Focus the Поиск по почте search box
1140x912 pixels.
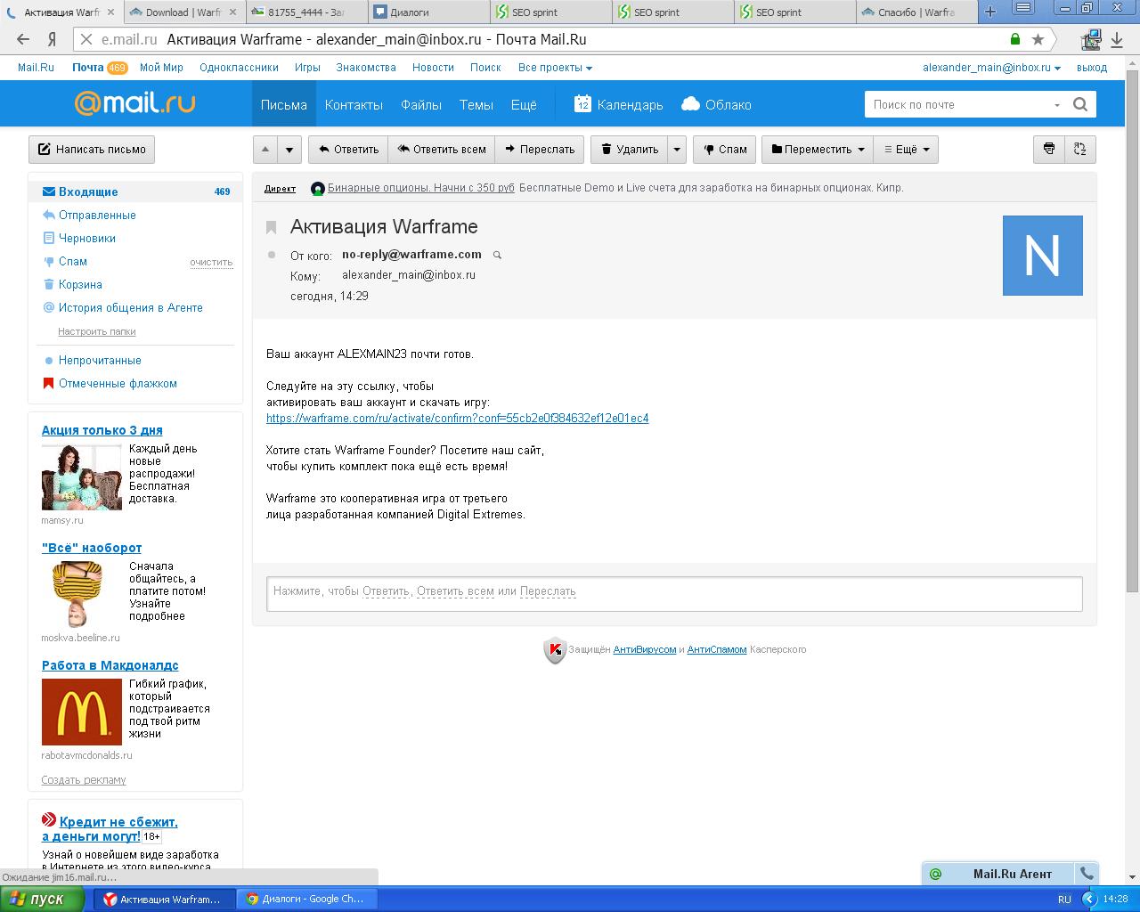tap(957, 104)
